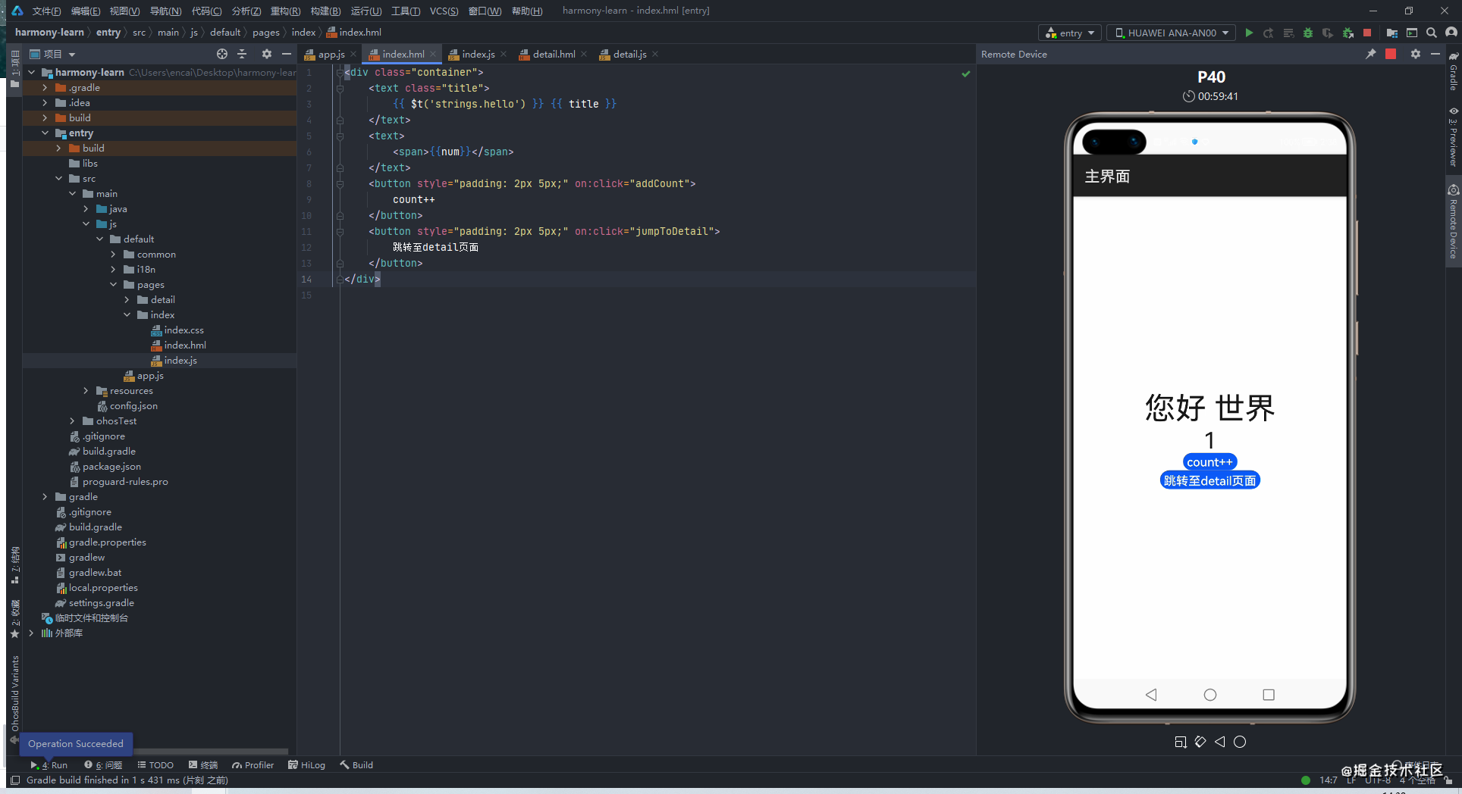This screenshot has height=794, width=1462.
Task: Expand the .gradle folder
Action: click(x=45, y=88)
